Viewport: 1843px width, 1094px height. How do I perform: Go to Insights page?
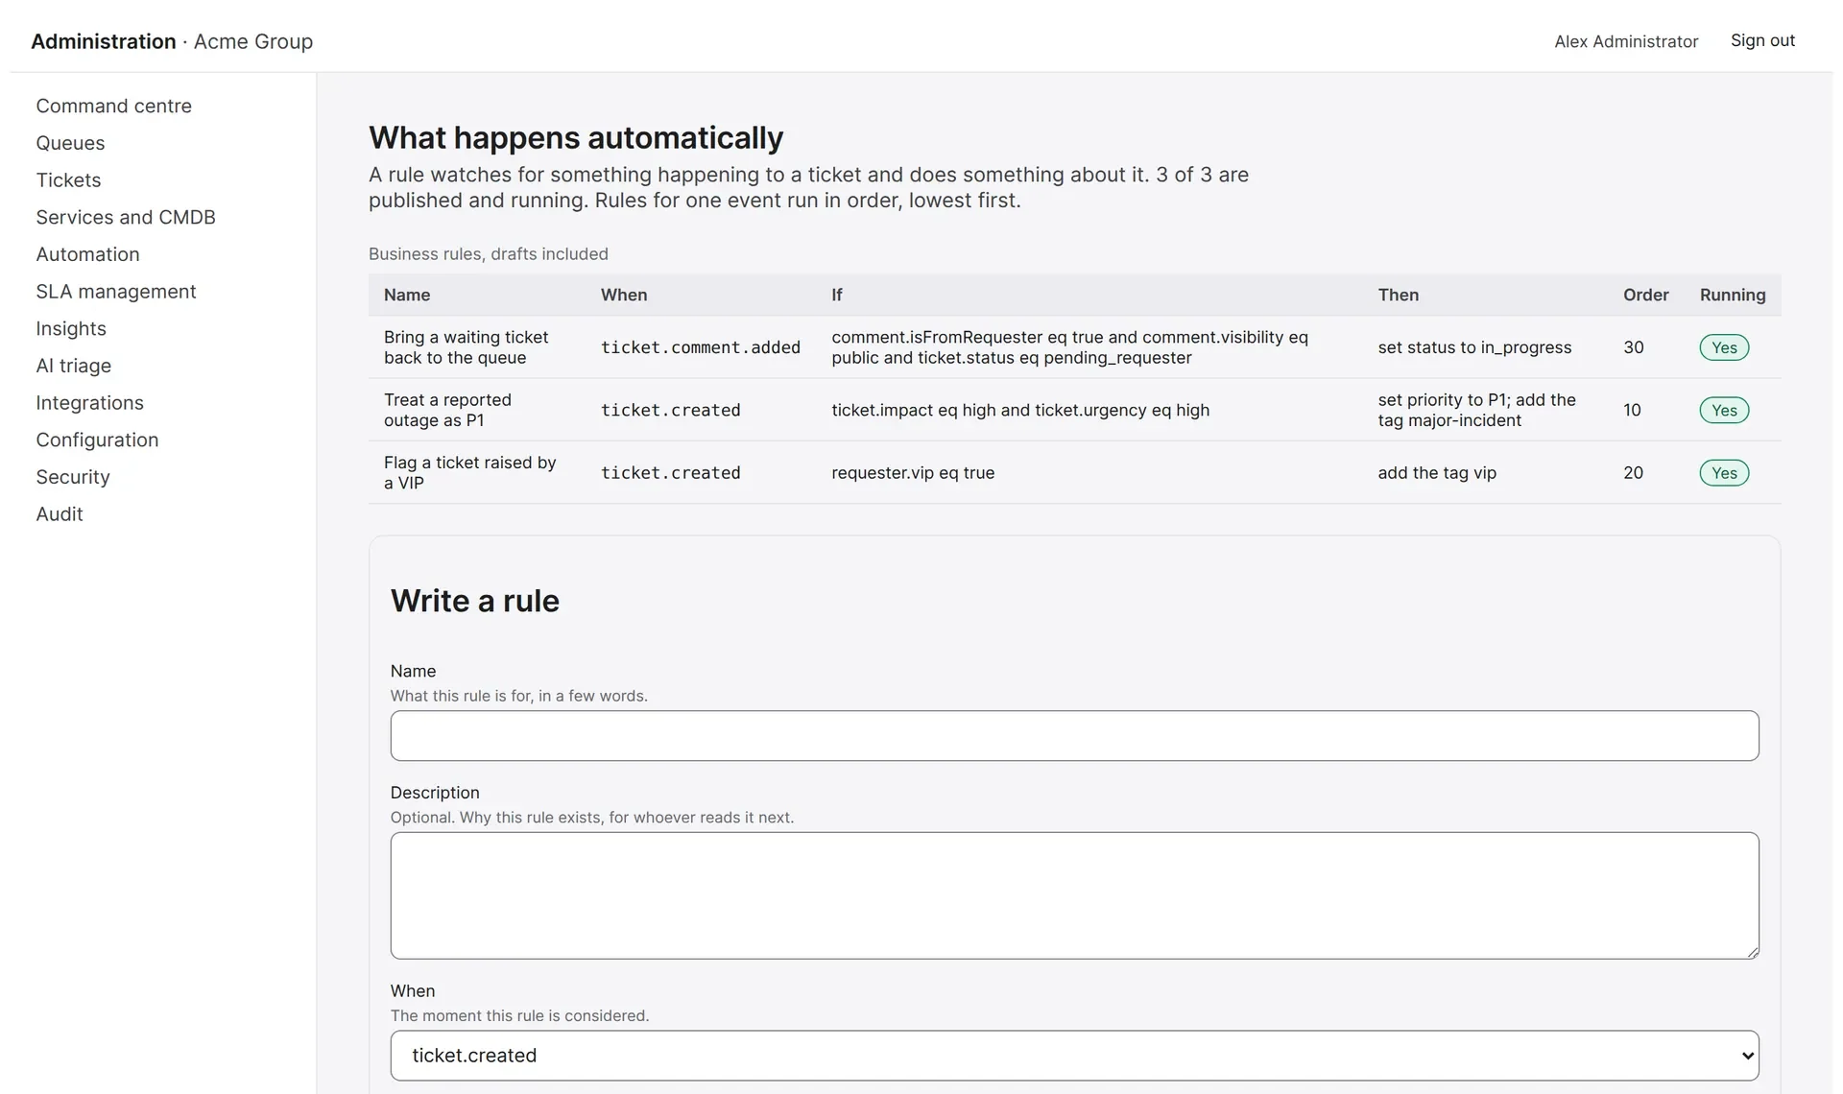71,328
